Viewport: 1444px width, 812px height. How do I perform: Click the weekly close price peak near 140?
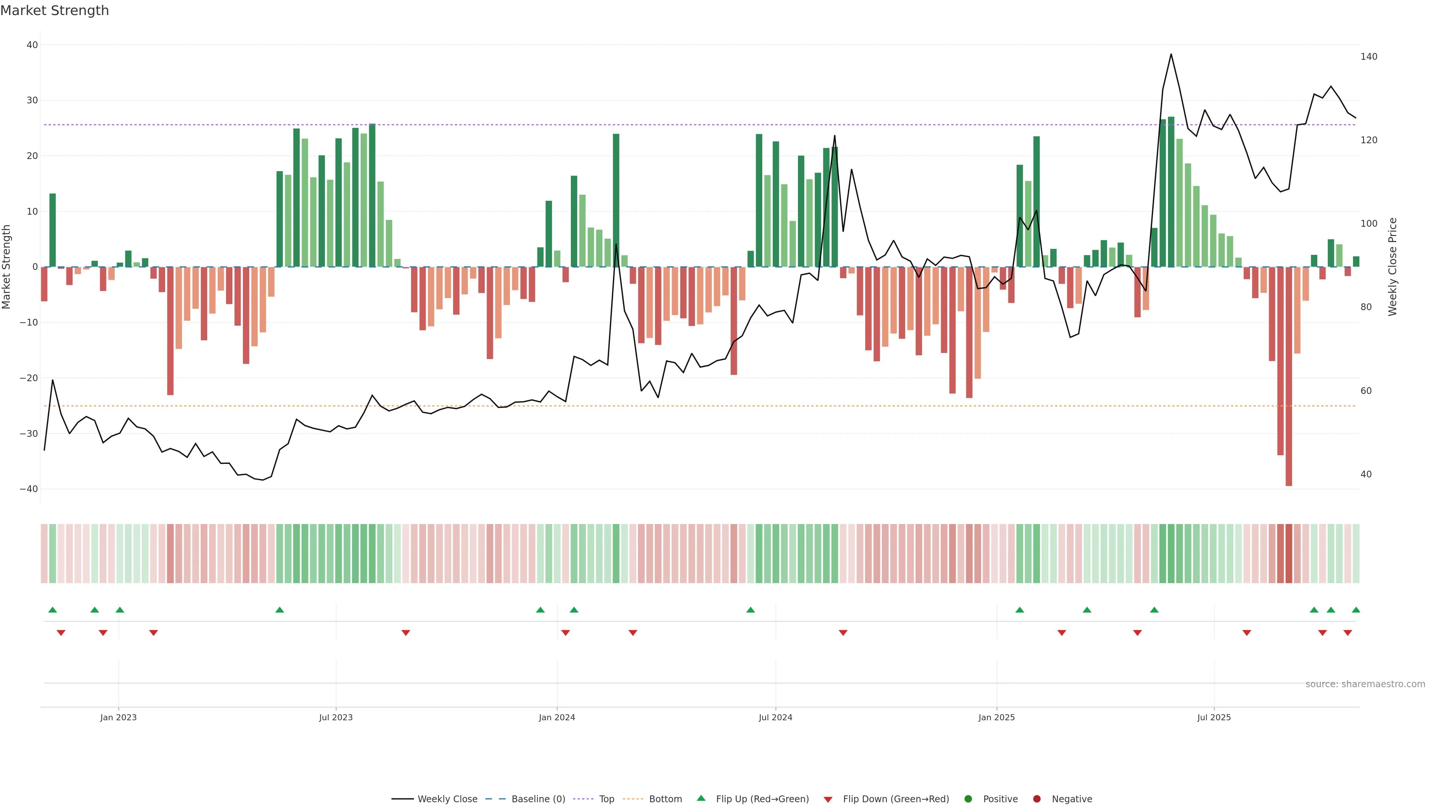click(1171, 55)
